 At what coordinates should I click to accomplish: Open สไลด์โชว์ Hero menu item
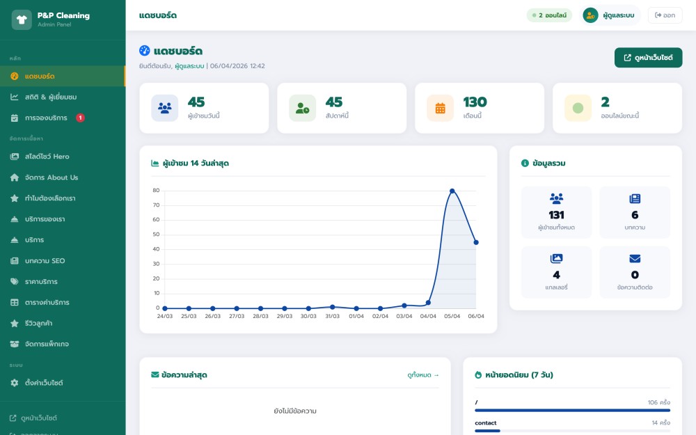point(47,157)
